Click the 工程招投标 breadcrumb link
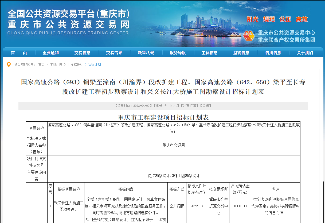Screen dimensions: 325x223 click(75, 64)
